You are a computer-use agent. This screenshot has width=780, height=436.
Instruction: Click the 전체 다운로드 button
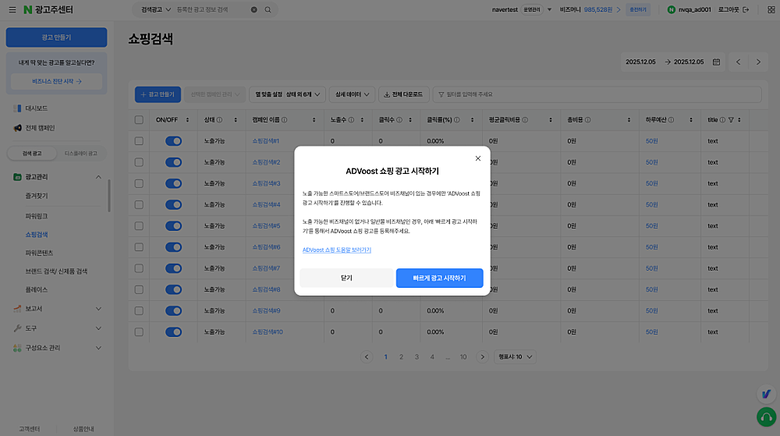(403, 94)
